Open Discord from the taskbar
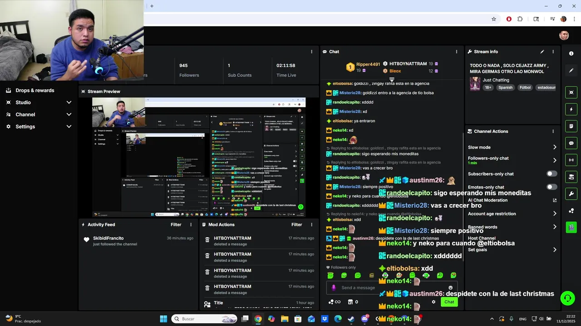Viewport: 581px width, 326px height. [x=364, y=319]
